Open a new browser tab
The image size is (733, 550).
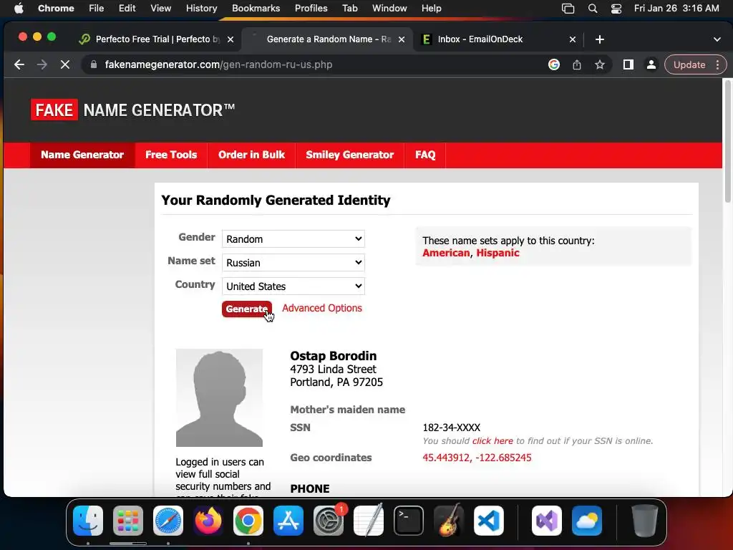coord(600,39)
